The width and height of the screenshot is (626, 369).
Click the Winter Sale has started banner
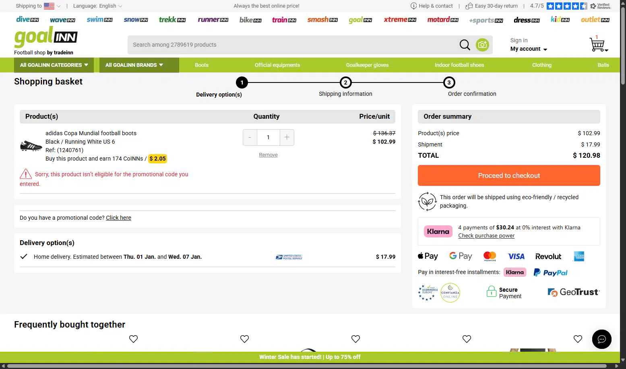coord(310,357)
